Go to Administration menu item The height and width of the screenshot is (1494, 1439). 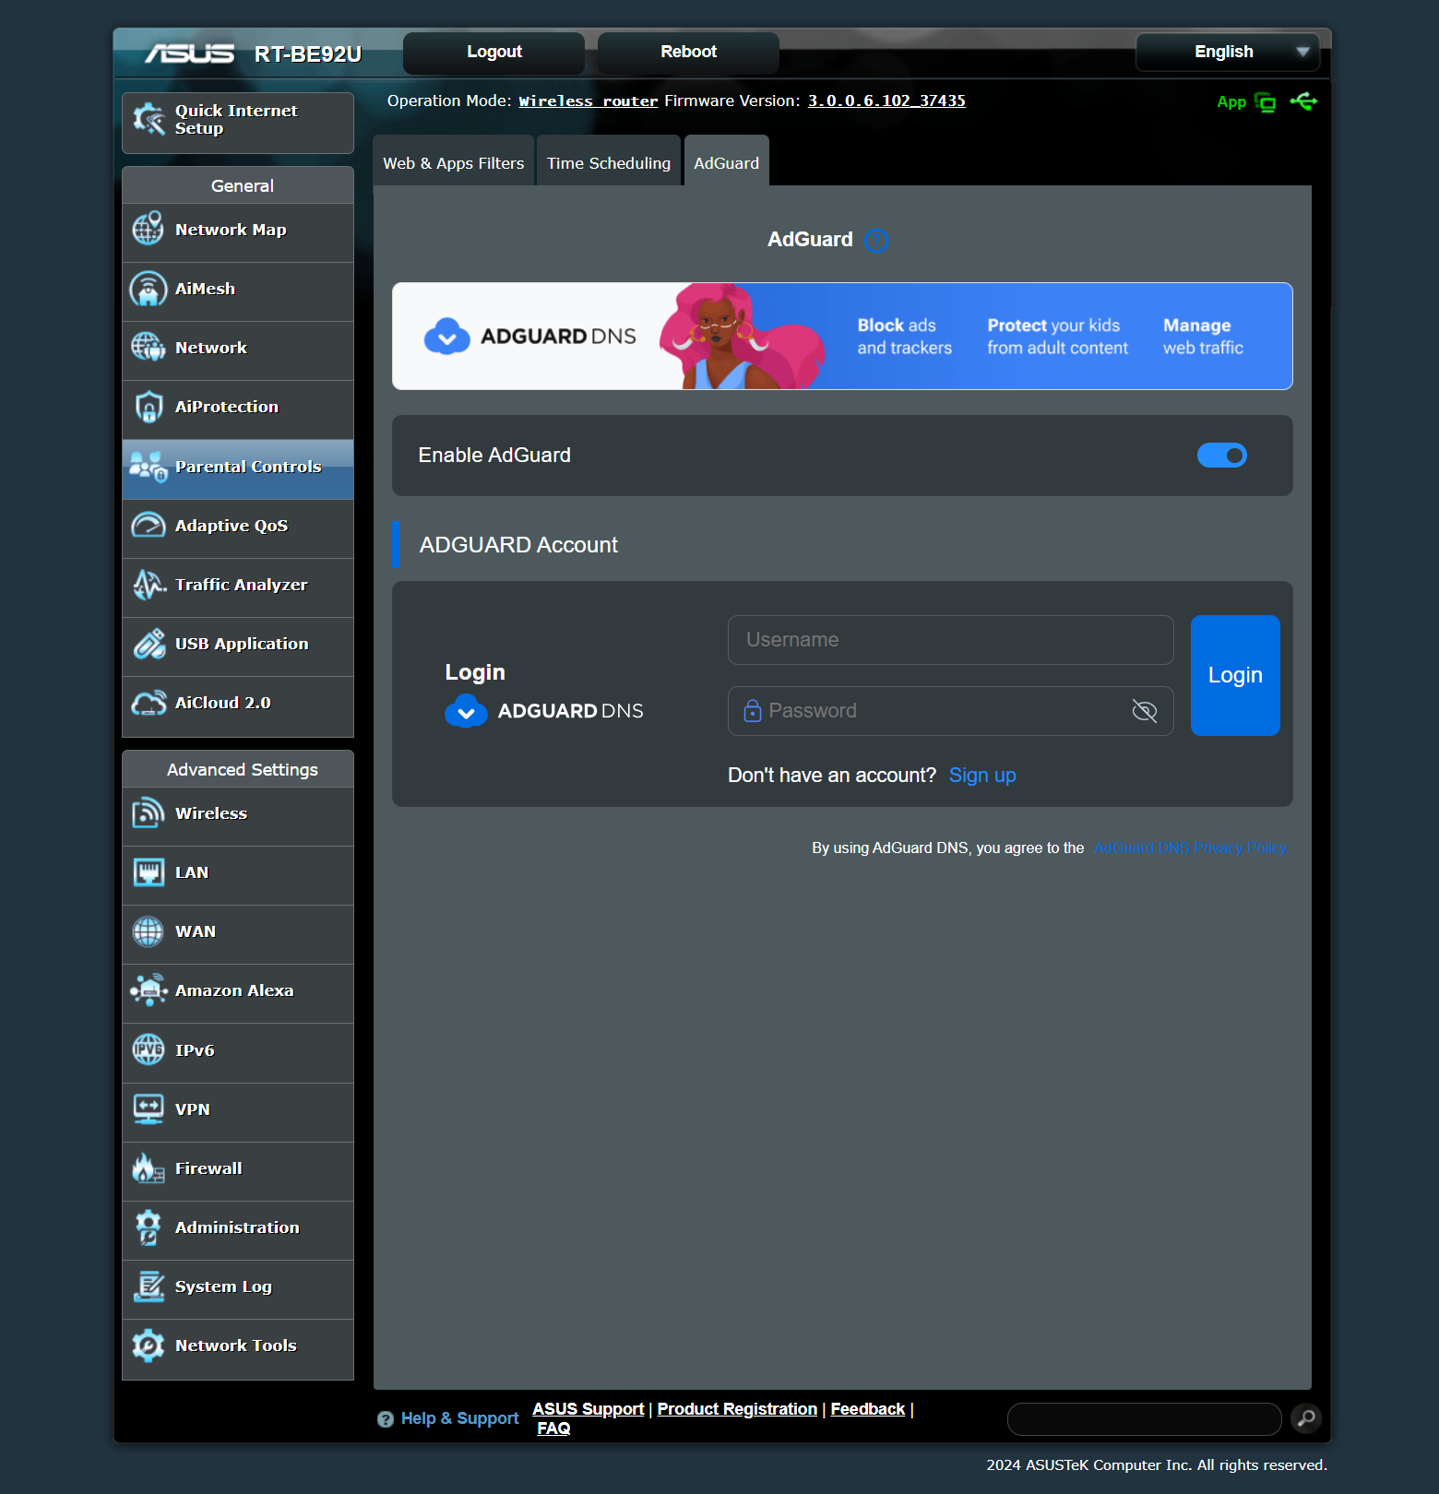238,1230
